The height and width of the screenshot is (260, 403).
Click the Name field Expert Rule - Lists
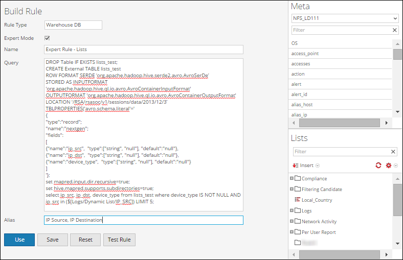click(144, 50)
